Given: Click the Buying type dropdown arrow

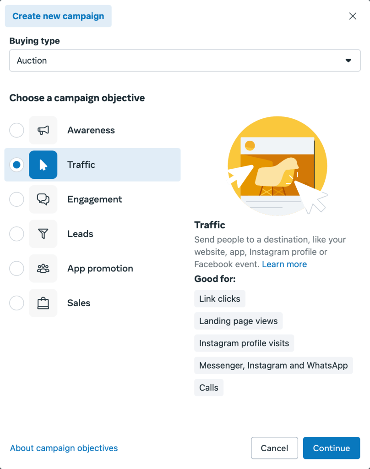Looking at the screenshot, I should click(348, 61).
